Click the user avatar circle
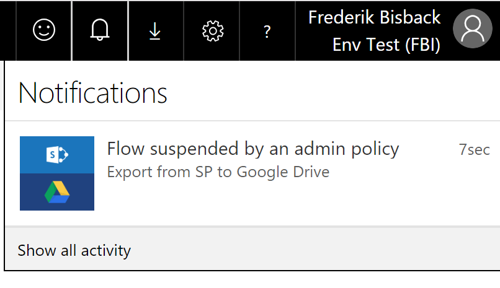This screenshot has width=500, height=288. pyautogui.click(x=473, y=29)
